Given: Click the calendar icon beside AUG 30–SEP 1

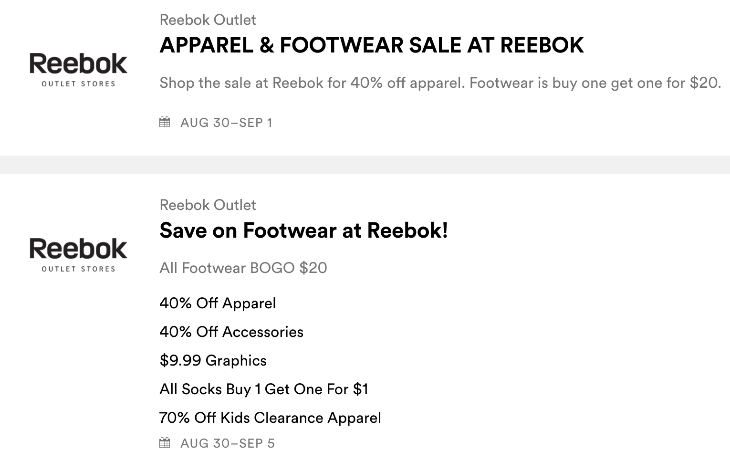Looking at the screenshot, I should pyautogui.click(x=165, y=122).
